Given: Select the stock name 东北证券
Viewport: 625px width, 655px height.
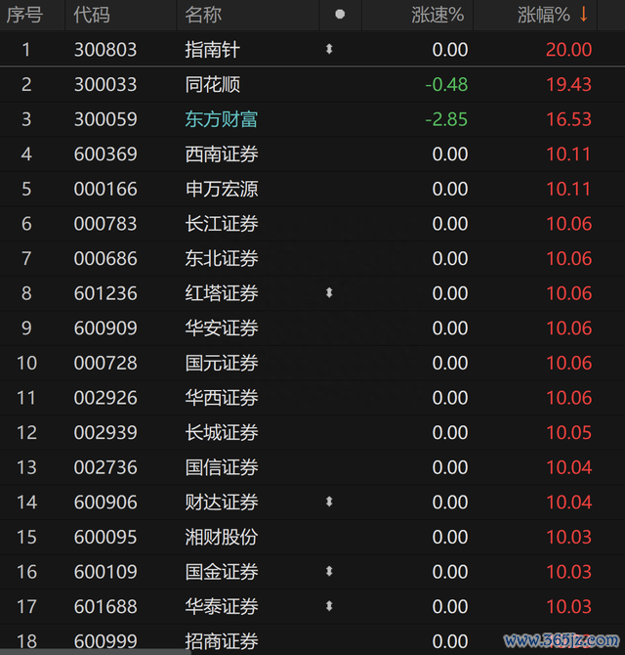Looking at the screenshot, I should [x=222, y=258].
